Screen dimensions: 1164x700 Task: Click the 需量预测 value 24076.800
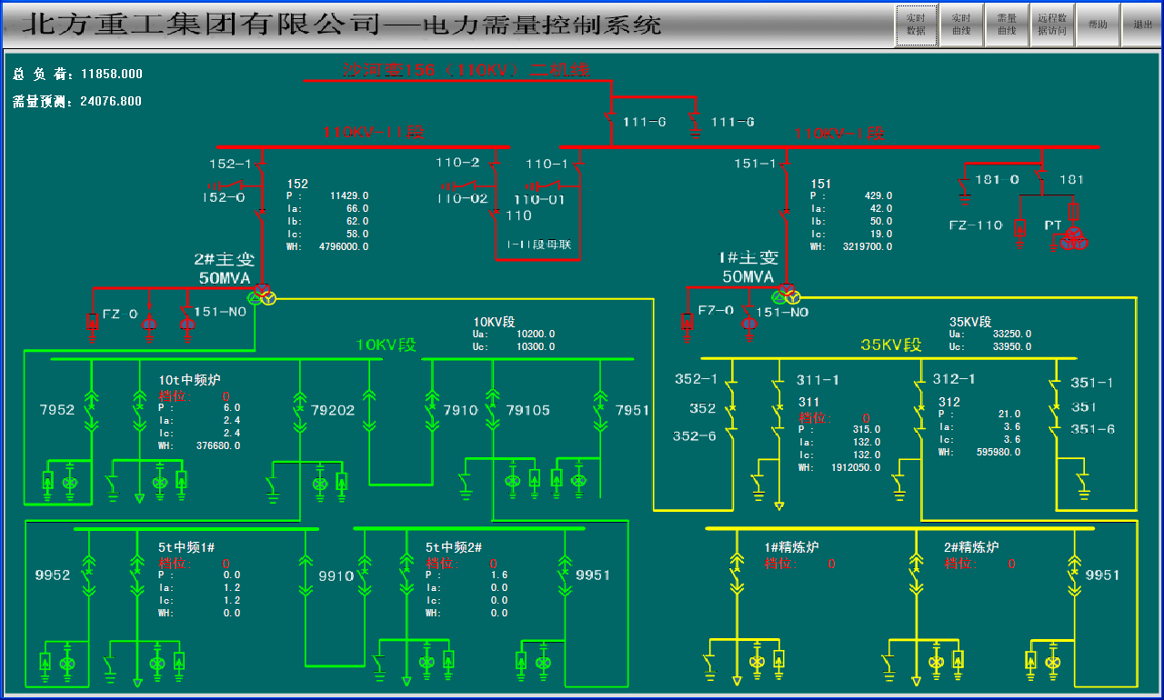tap(111, 102)
